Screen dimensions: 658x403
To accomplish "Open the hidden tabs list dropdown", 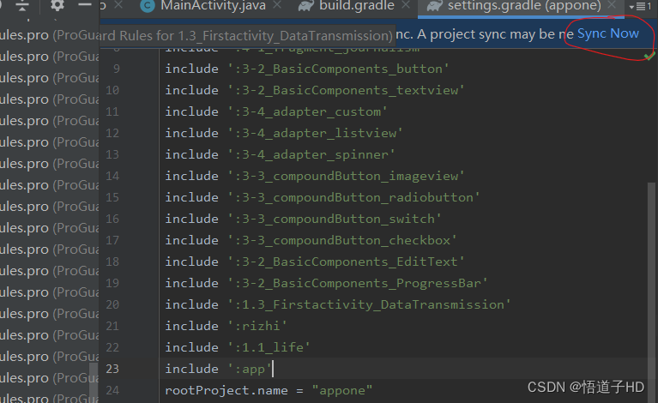I will tap(640, 6).
